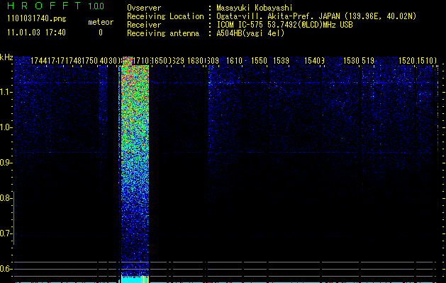Click the 1550 time marker label
This screenshot has width=446, height=283.
tap(259, 61)
